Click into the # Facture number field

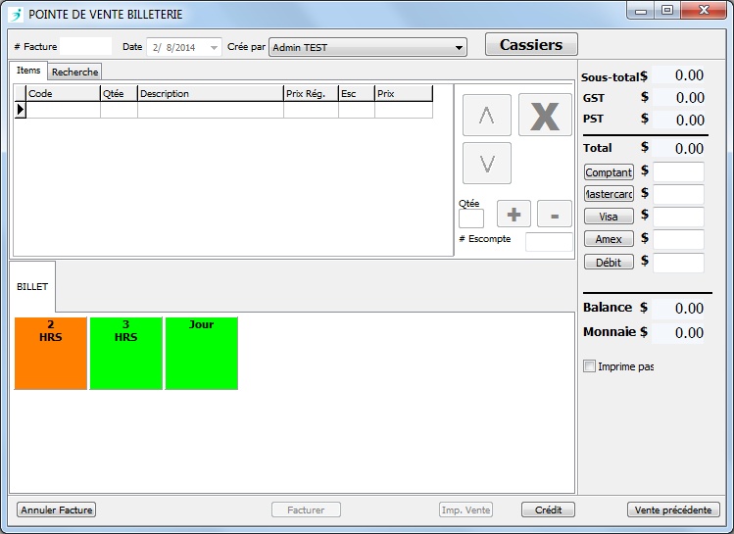click(x=86, y=46)
